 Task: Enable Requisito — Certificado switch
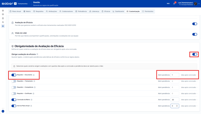14,94
